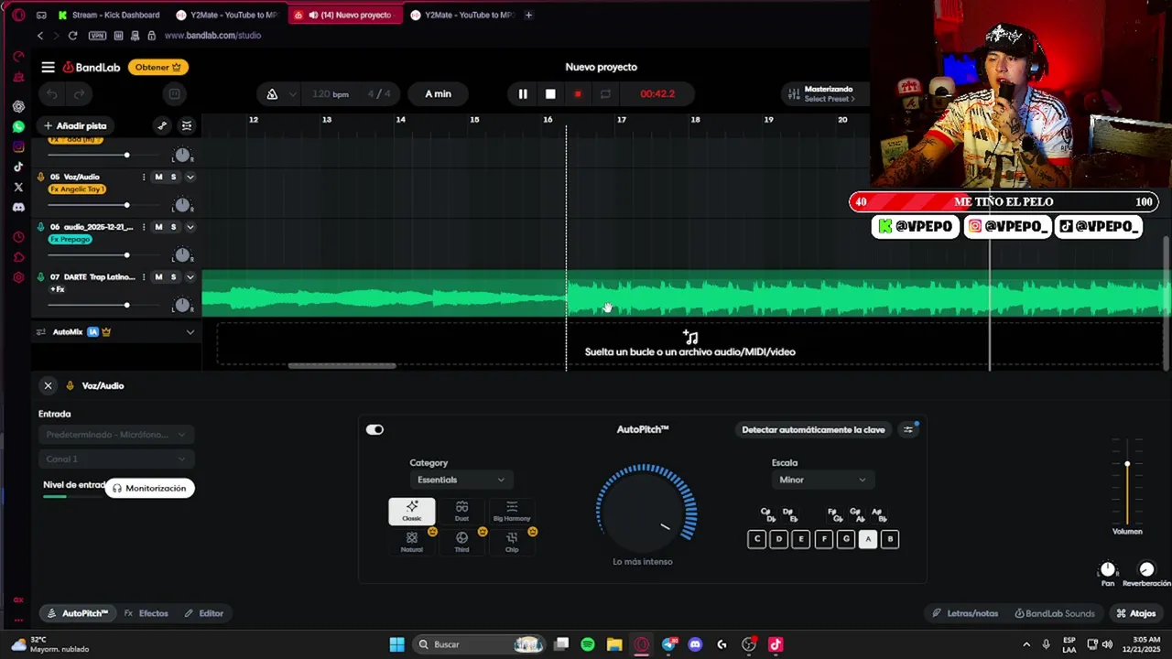
Task: Open the metronome options dropdown arrow
Action: (x=293, y=94)
